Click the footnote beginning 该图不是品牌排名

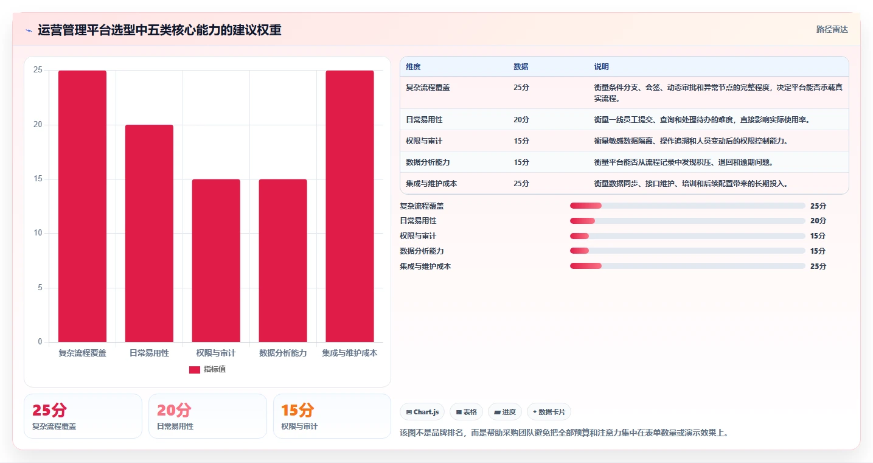pos(564,433)
